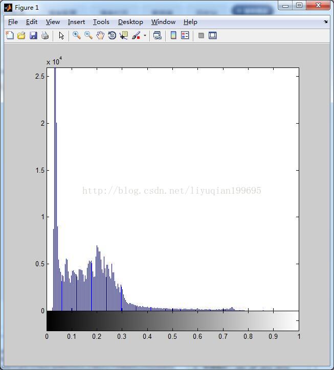Click the x-axis label 1

(299, 336)
